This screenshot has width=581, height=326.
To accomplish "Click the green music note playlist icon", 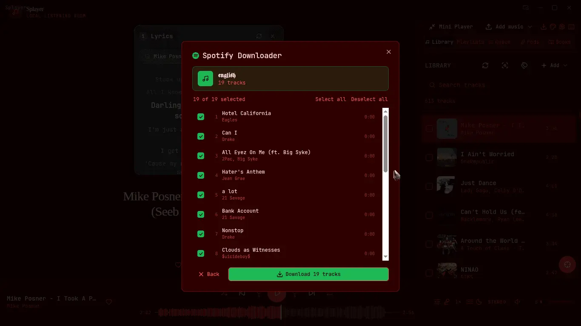I will coord(205,79).
